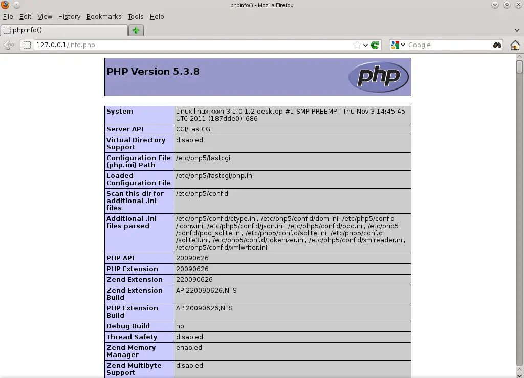Open the list all tabs dropdown
Viewport: 524px width, 378px height.
tap(517, 30)
